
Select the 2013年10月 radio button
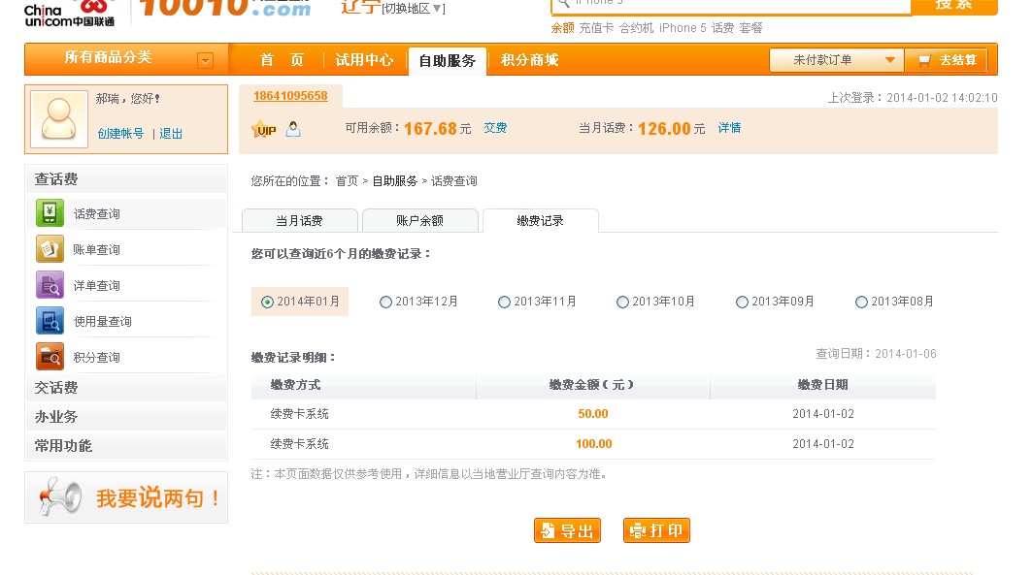click(x=622, y=302)
